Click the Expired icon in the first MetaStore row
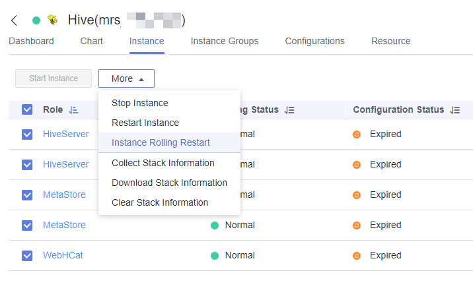 (x=357, y=195)
